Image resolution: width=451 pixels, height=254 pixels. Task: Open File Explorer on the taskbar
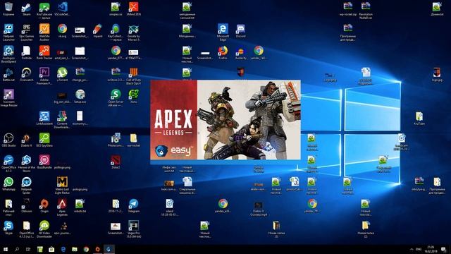click(75, 249)
